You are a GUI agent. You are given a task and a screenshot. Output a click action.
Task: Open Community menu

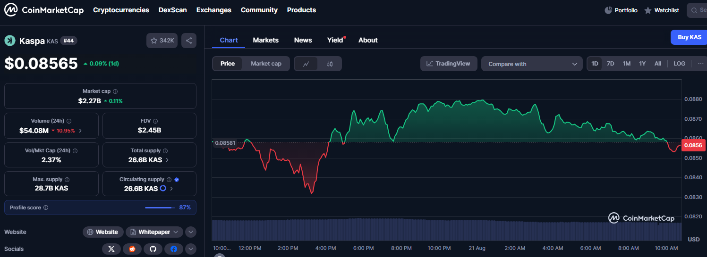(259, 10)
